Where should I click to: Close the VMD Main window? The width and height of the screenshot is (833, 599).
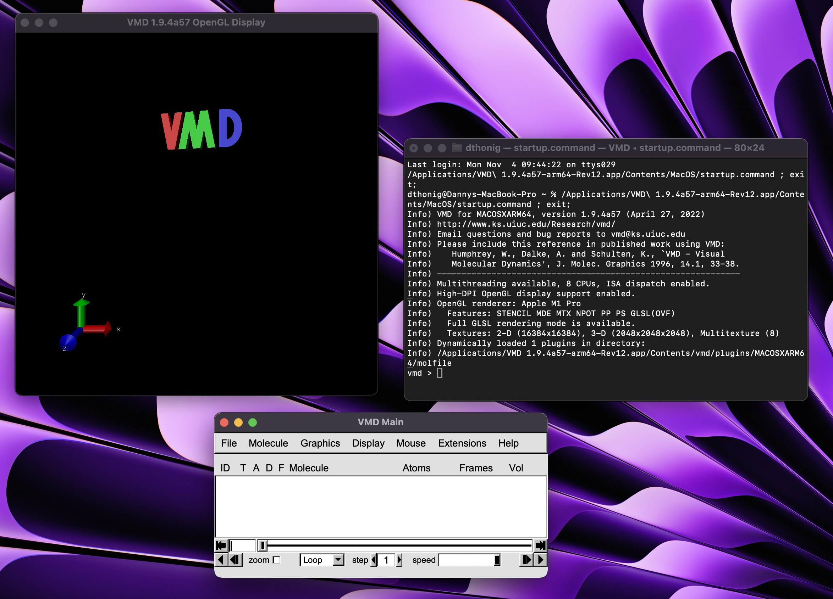(x=224, y=422)
